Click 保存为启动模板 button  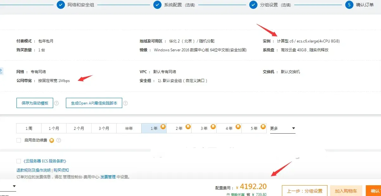point(35,103)
